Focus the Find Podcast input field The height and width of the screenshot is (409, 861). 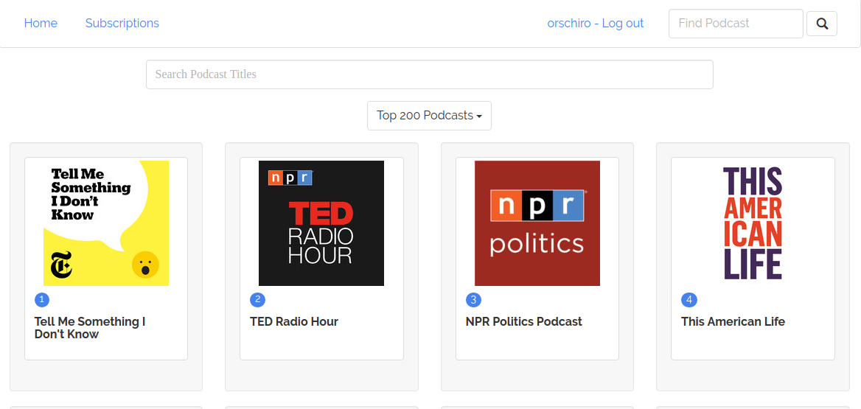pos(736,24)
